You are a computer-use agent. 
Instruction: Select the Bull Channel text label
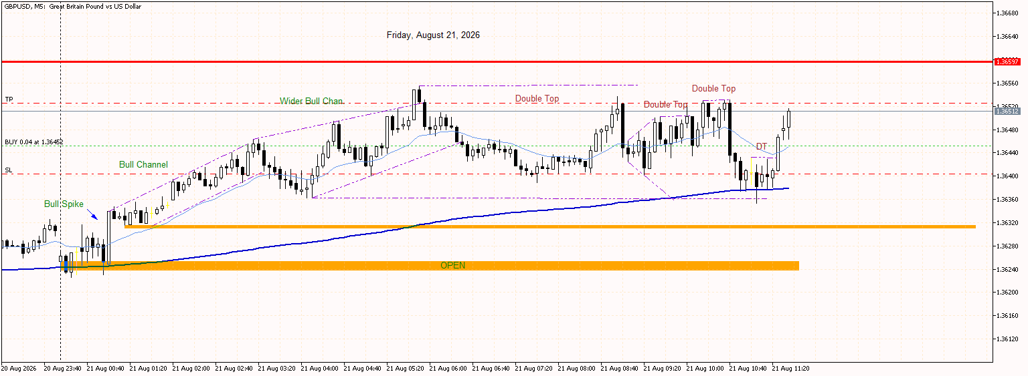point(143,164)
